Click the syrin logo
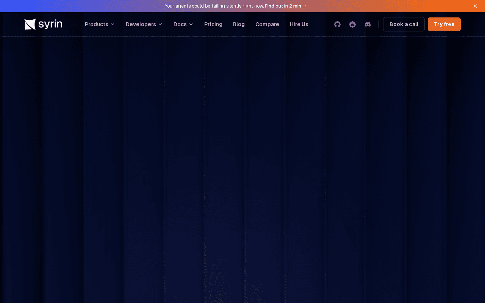Viewport: 485px width, 303px height. pyautogui.click(x=43, y=24)
